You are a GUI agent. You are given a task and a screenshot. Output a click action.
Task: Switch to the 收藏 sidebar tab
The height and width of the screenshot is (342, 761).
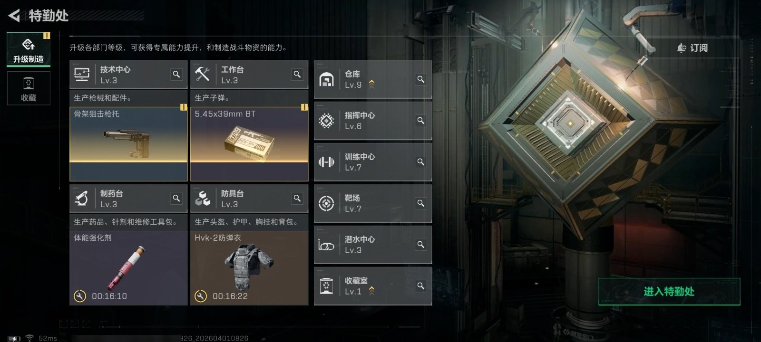[29, 88]
